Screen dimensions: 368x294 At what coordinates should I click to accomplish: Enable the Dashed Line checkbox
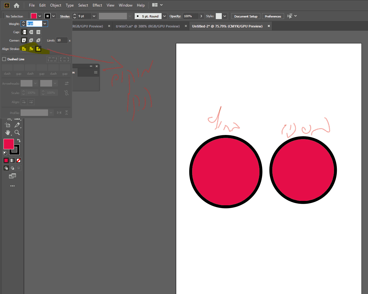(4, 59)
